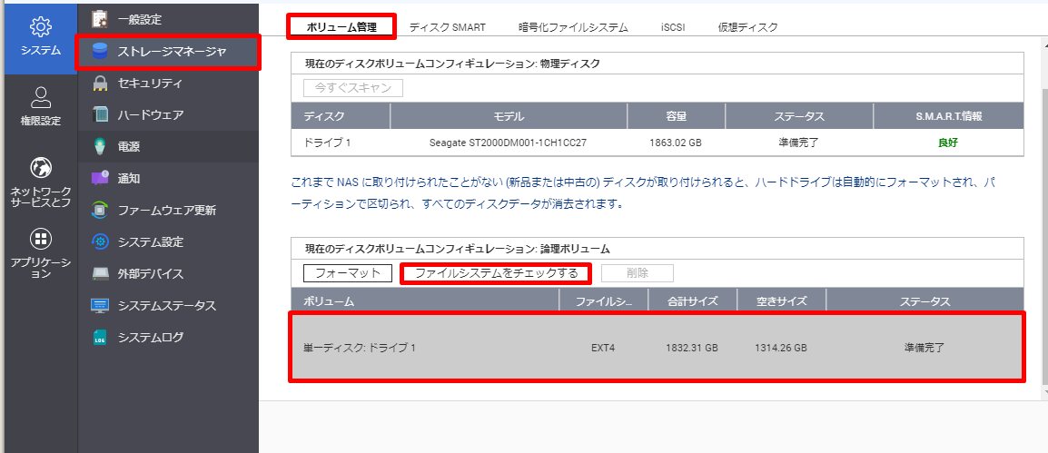
Task: Open 電源 settings page
Action: (x=168, y=146)
